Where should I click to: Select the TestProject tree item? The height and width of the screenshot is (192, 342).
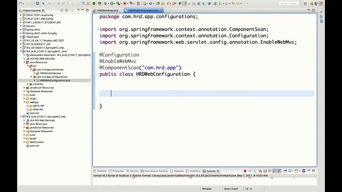[33, 37]
